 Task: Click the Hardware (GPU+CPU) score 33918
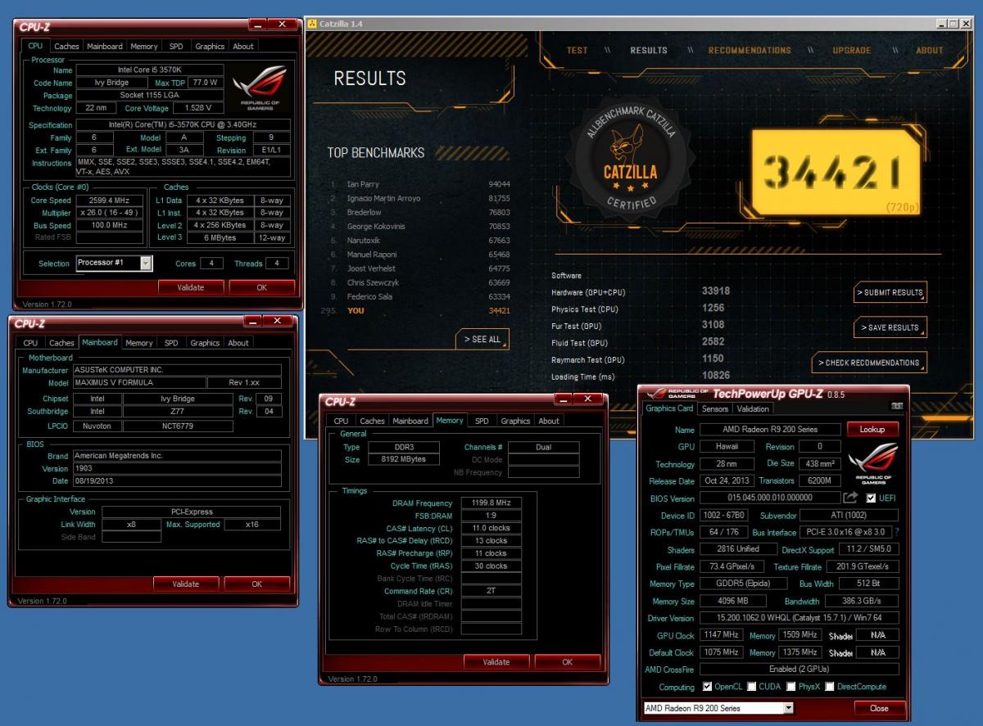pyautogui.click(x=716, y=291)
